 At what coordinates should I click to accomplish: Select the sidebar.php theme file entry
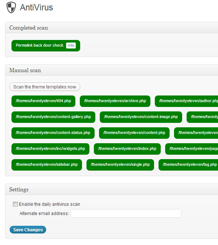(x=47, y=165)
